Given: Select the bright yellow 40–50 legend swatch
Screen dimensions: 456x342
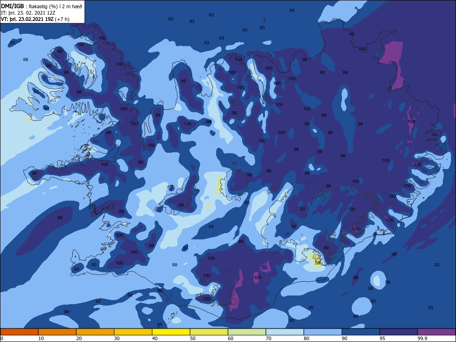Looking at the screenshot, I should [x=171, y=332].
